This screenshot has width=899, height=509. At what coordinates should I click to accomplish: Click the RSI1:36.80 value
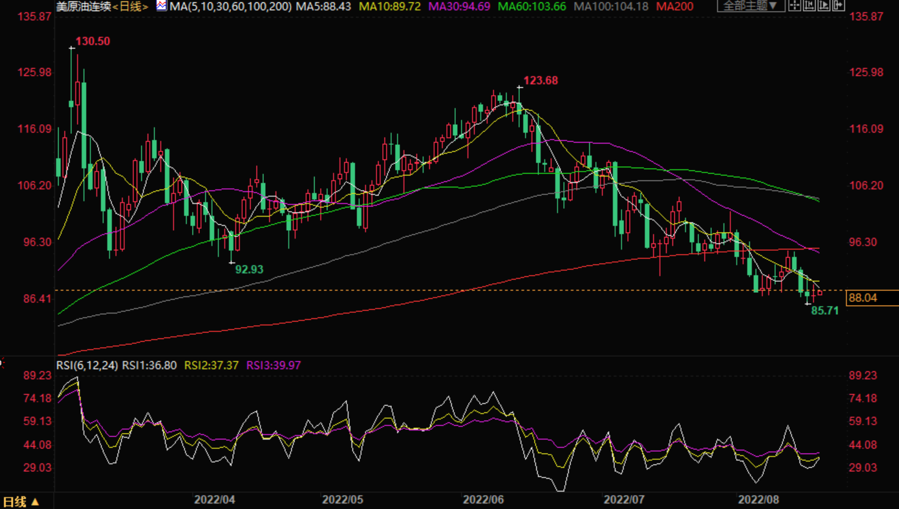(149, 365)
